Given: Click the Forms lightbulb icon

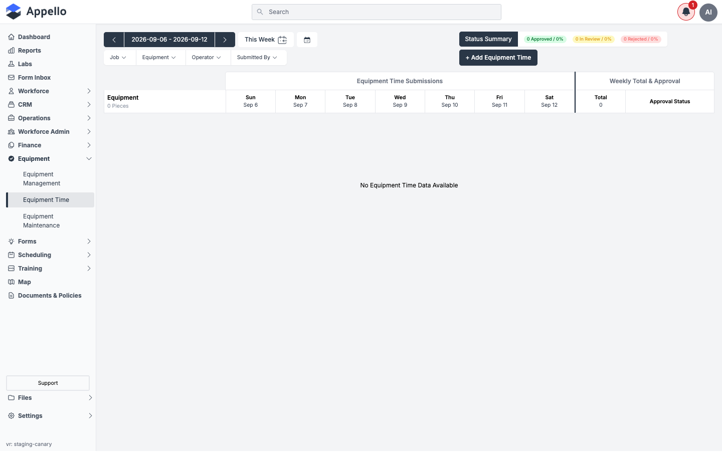Looking at the screenshot, I should (x=11, y=242).
